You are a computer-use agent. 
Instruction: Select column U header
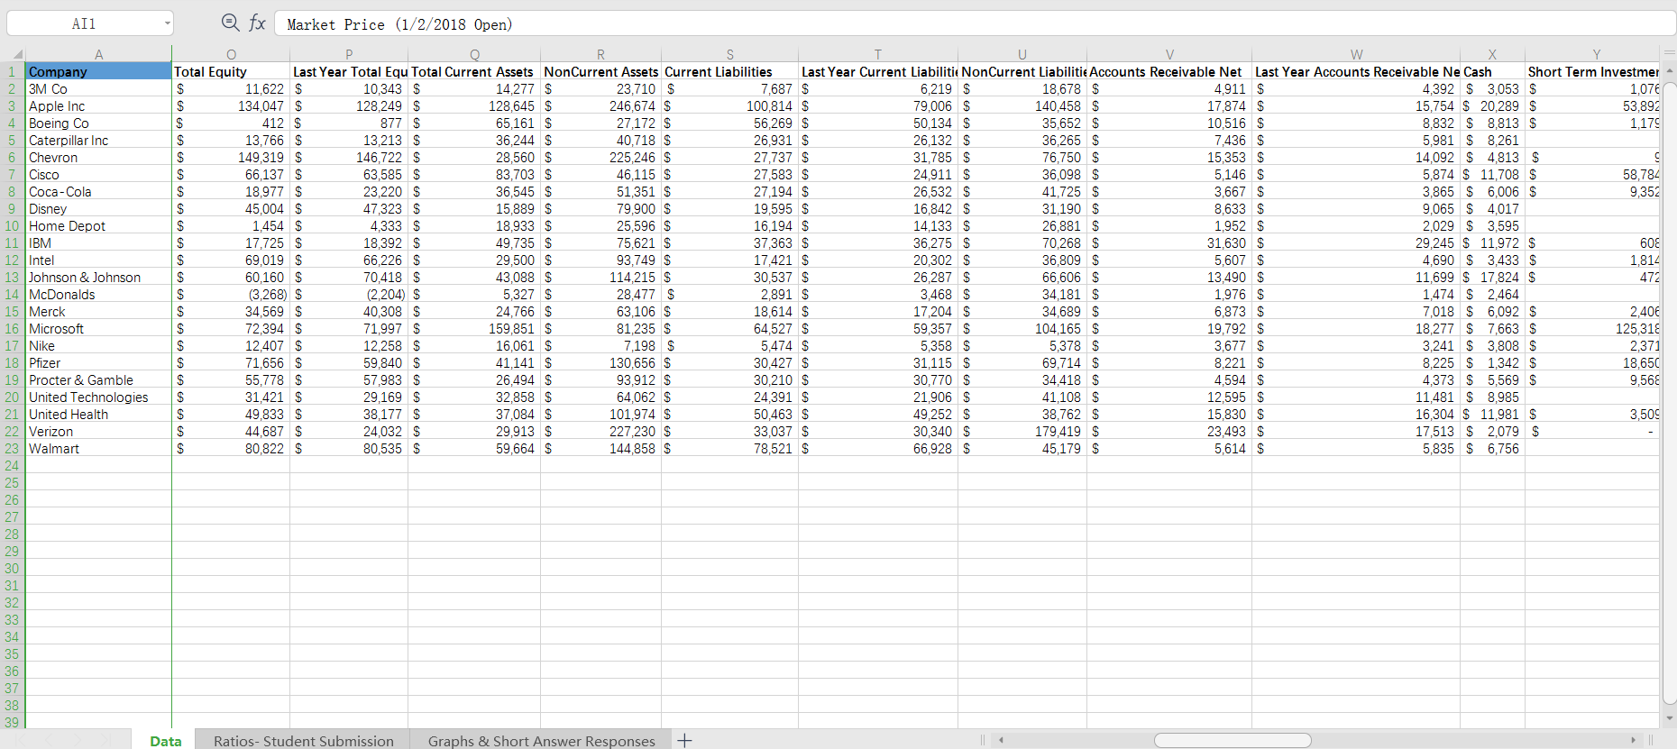pyautogui.click(x=1022, y=54)
